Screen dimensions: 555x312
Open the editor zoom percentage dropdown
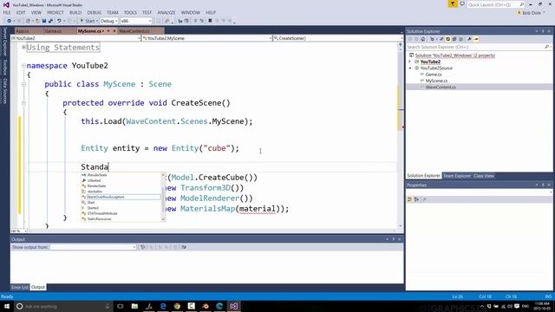19,231
